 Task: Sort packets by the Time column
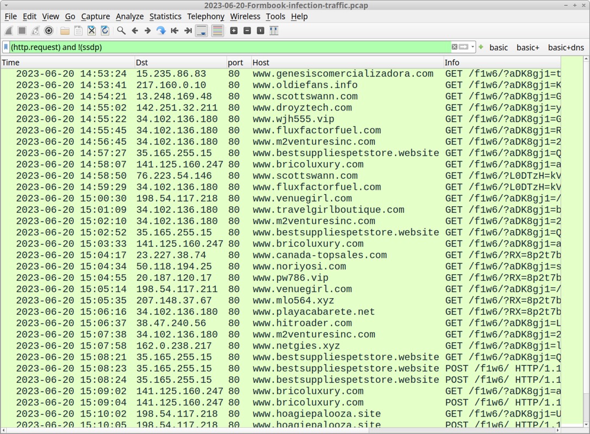click(x=68, y=63)
